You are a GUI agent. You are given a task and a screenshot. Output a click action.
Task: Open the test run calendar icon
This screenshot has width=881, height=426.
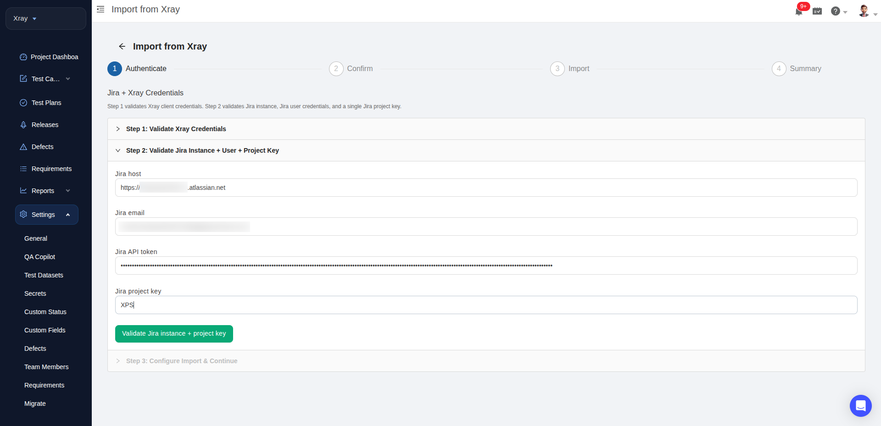pos(817,11)
